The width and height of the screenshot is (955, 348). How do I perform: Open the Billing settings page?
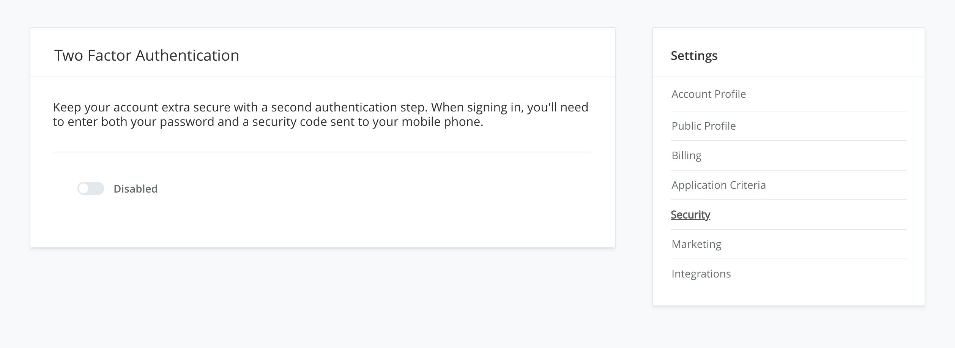[686, 155]
